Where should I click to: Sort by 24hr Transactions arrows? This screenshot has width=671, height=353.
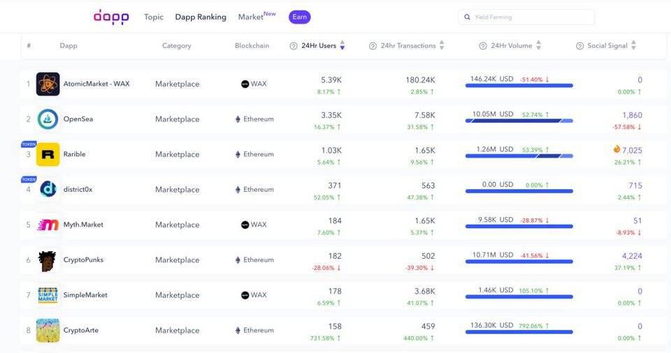click(442, 45)
